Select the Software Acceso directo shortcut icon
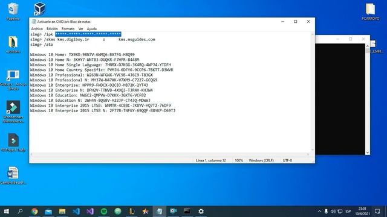Screen dimensions: 387x217 click(13, 80)
